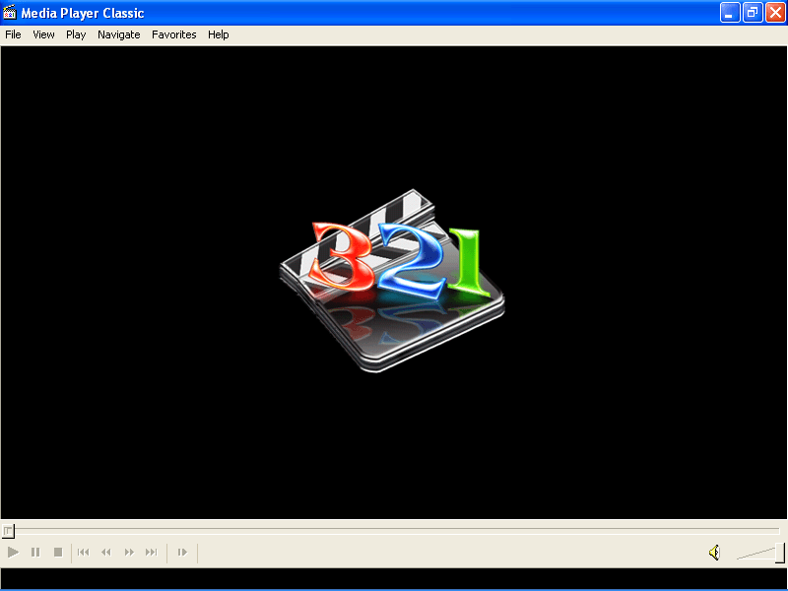788x591 pixels.
Task: Click the rewind (decrease speed) button
Action: coord(106,553)
